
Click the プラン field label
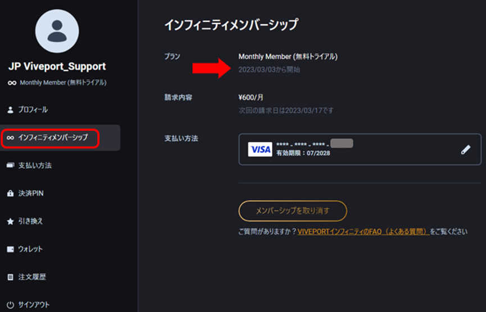[x=172, y=56]
